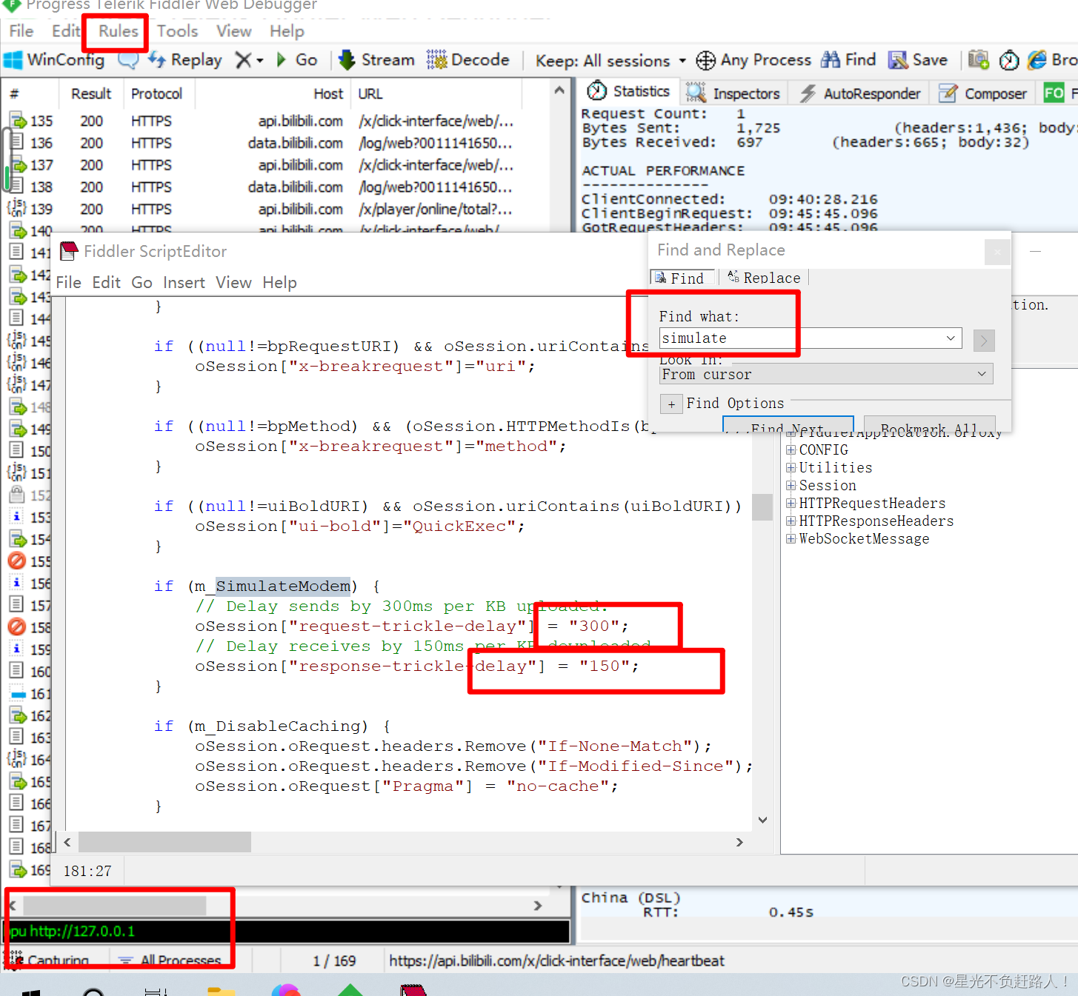
Task: Click the ScriptEditor horizontal scrollbar thumb
Action: click(164, 842)
